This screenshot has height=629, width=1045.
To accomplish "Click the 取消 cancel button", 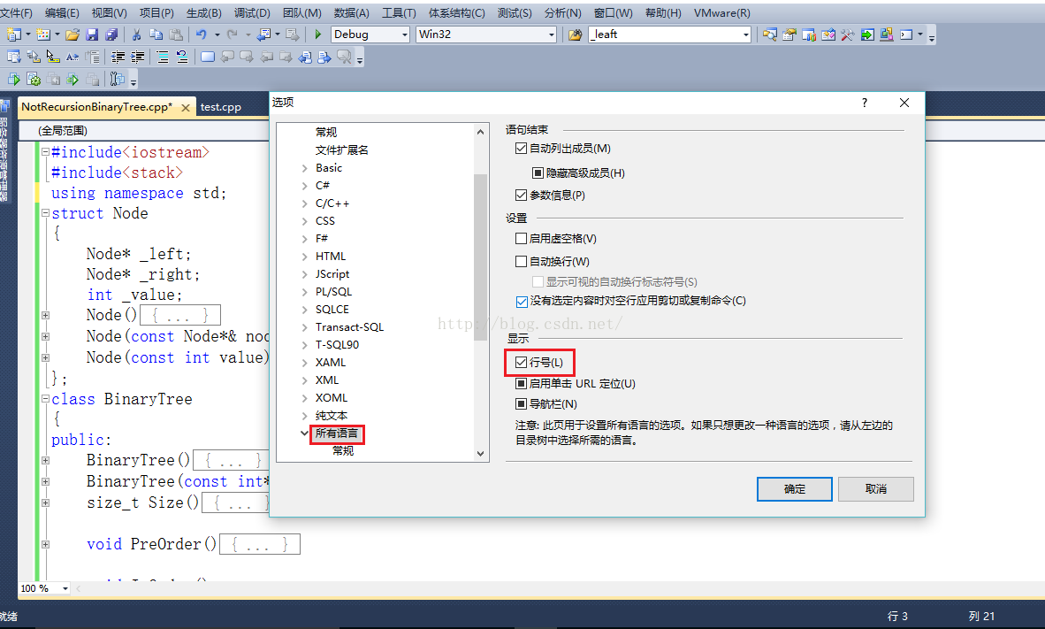I will point(876,489).
